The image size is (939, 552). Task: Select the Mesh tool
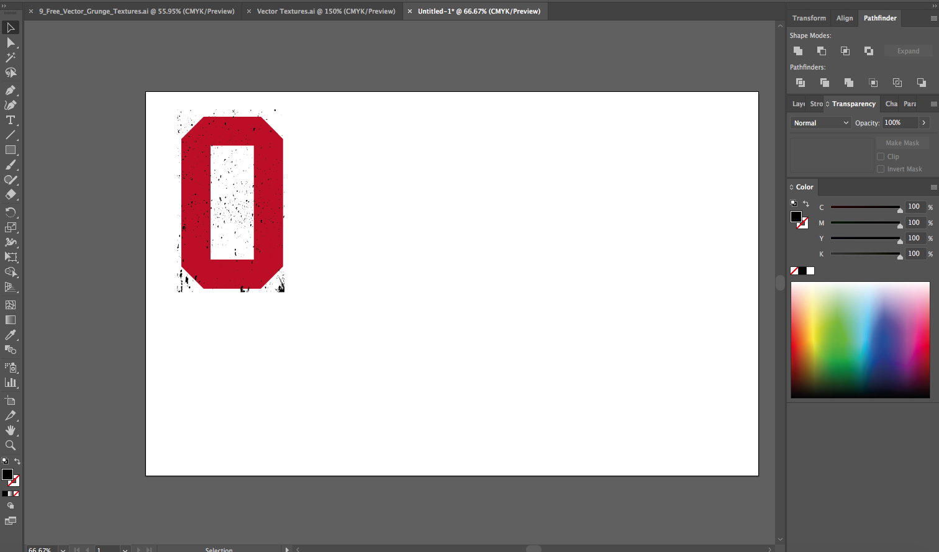11,305
